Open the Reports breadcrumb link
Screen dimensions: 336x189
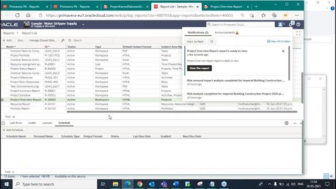click(x=8, y=33)
